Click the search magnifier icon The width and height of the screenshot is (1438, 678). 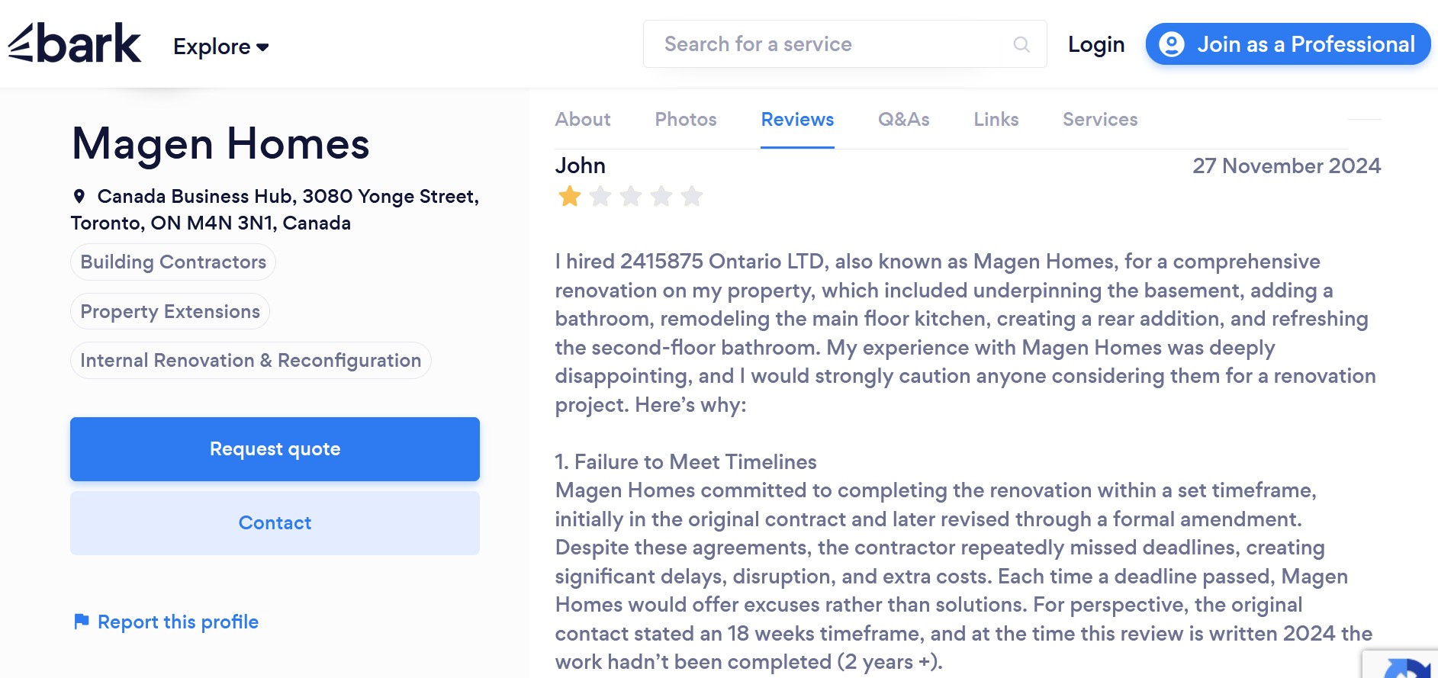click(x=1021, y=44)
